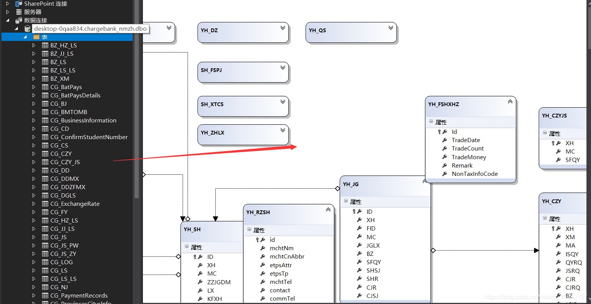
Task: Click the table icon beside CG_BatPays
Action: click(x=45, y=87)
